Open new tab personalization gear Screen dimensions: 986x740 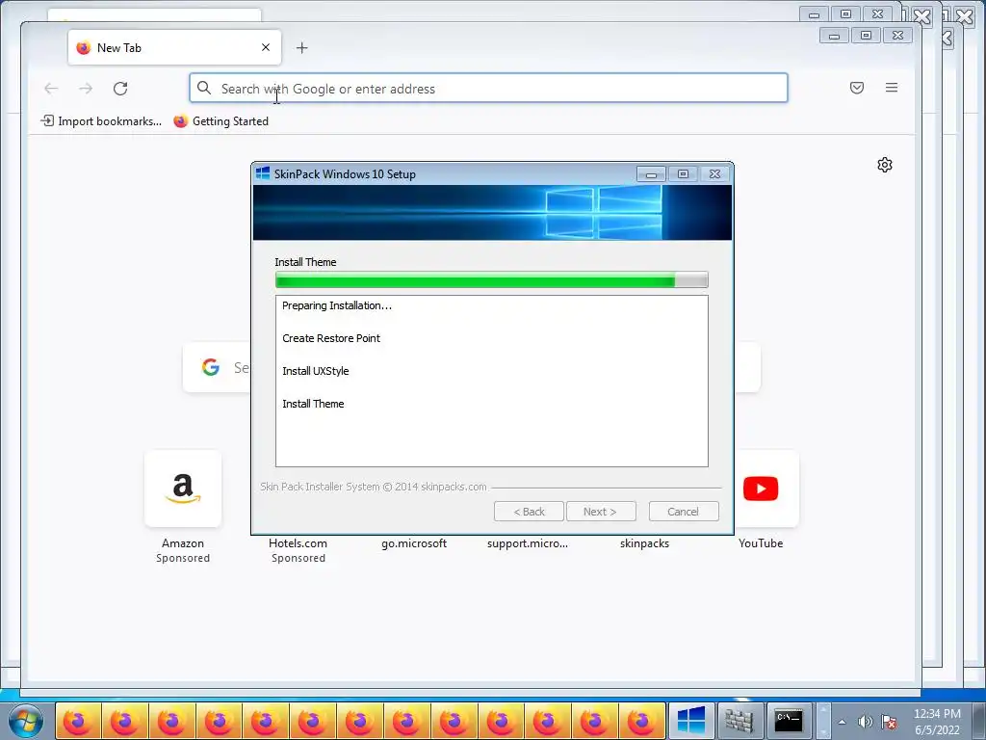tap(885, 165)
